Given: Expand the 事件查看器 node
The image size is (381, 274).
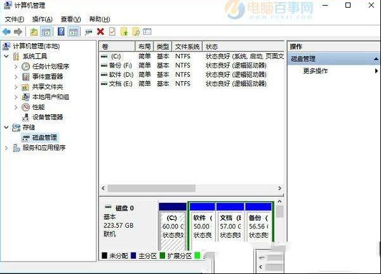Looking at the screenshot, I should click(16, 77).
